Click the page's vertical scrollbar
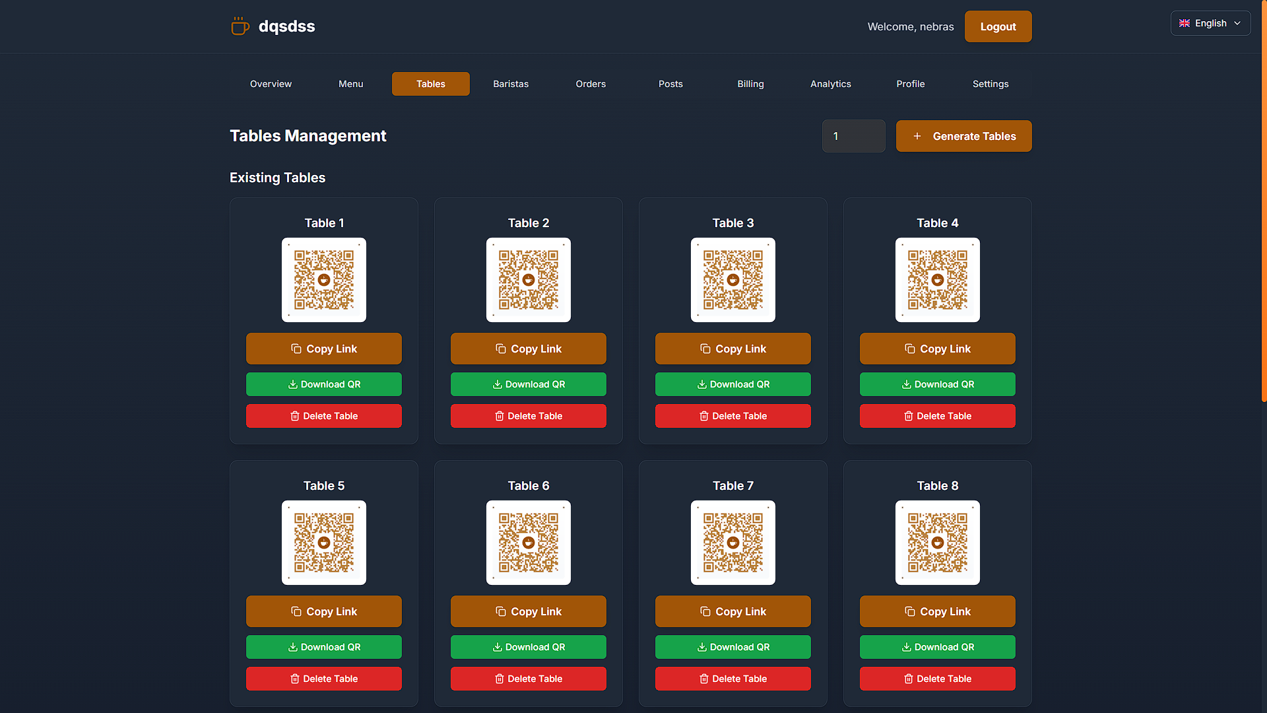Viewport: 1267px width, 713px height. point(1264,201)
